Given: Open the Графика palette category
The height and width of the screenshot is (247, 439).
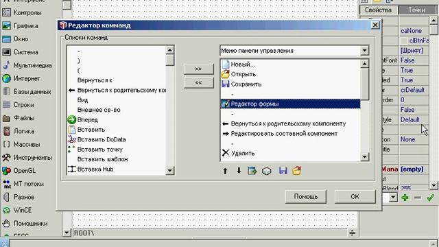Looking at the screenshot, I should tap(26, 26).
